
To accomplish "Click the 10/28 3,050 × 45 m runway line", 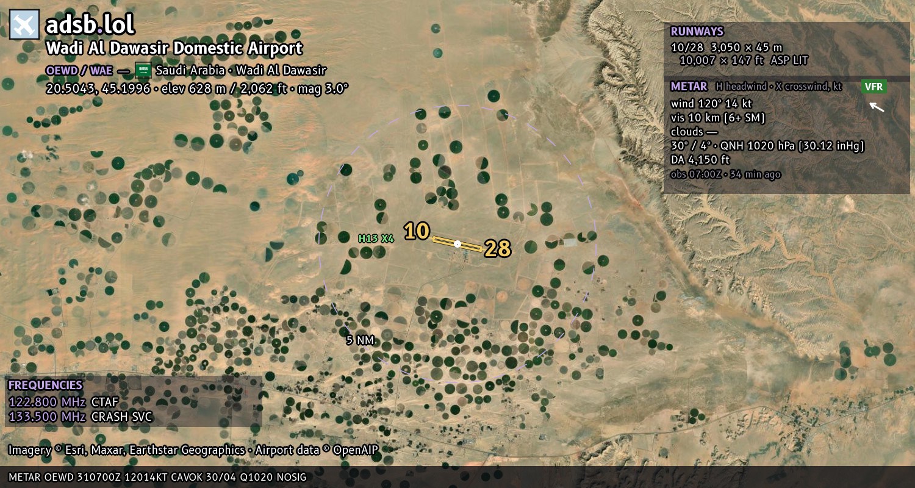I will tap(727, 47).
